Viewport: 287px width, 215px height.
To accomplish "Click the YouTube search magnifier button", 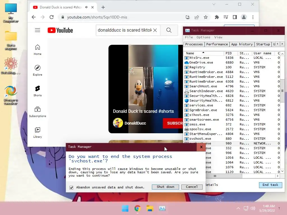I will click(169, 30).
